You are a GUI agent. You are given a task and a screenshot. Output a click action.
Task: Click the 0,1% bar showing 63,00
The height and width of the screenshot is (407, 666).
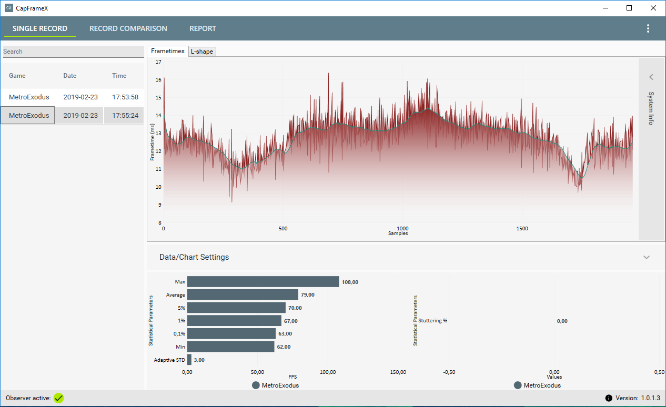pos(231,333)
